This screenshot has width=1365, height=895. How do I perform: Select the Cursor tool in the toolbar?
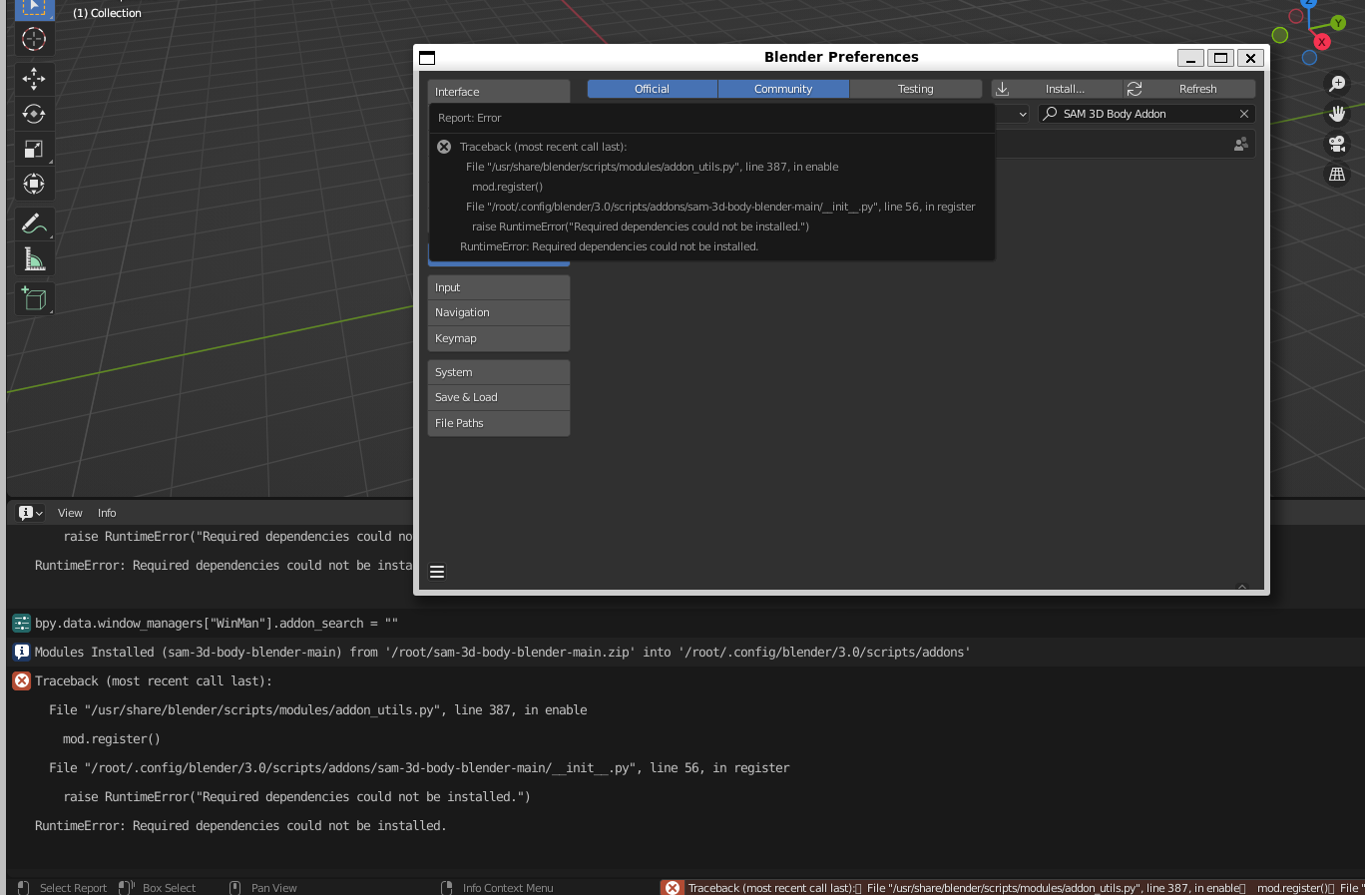coord(34,39)
